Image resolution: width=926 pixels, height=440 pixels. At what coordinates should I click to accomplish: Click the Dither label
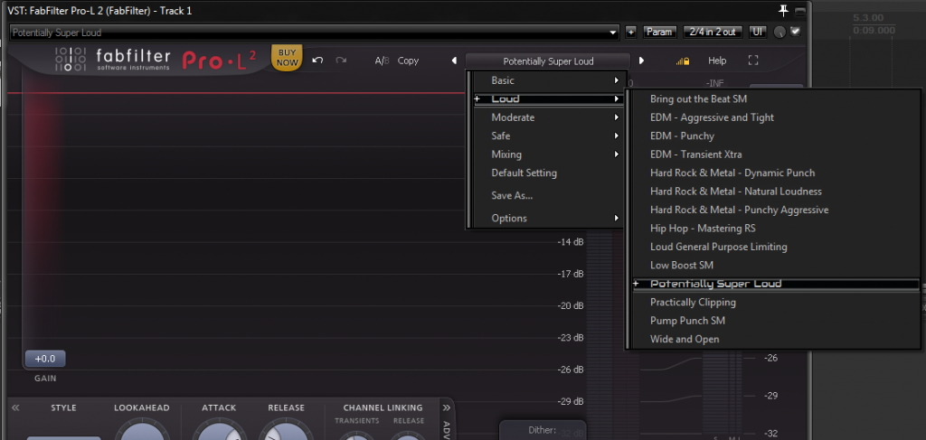[543, 430]
